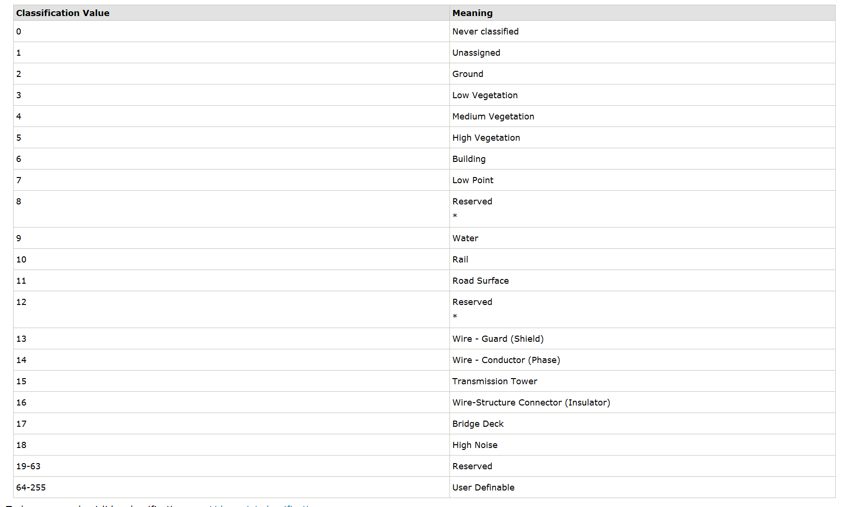Click the Building meaning cell
The height and width of the screenshot is (507, 847).
click(x=468, y=159)
